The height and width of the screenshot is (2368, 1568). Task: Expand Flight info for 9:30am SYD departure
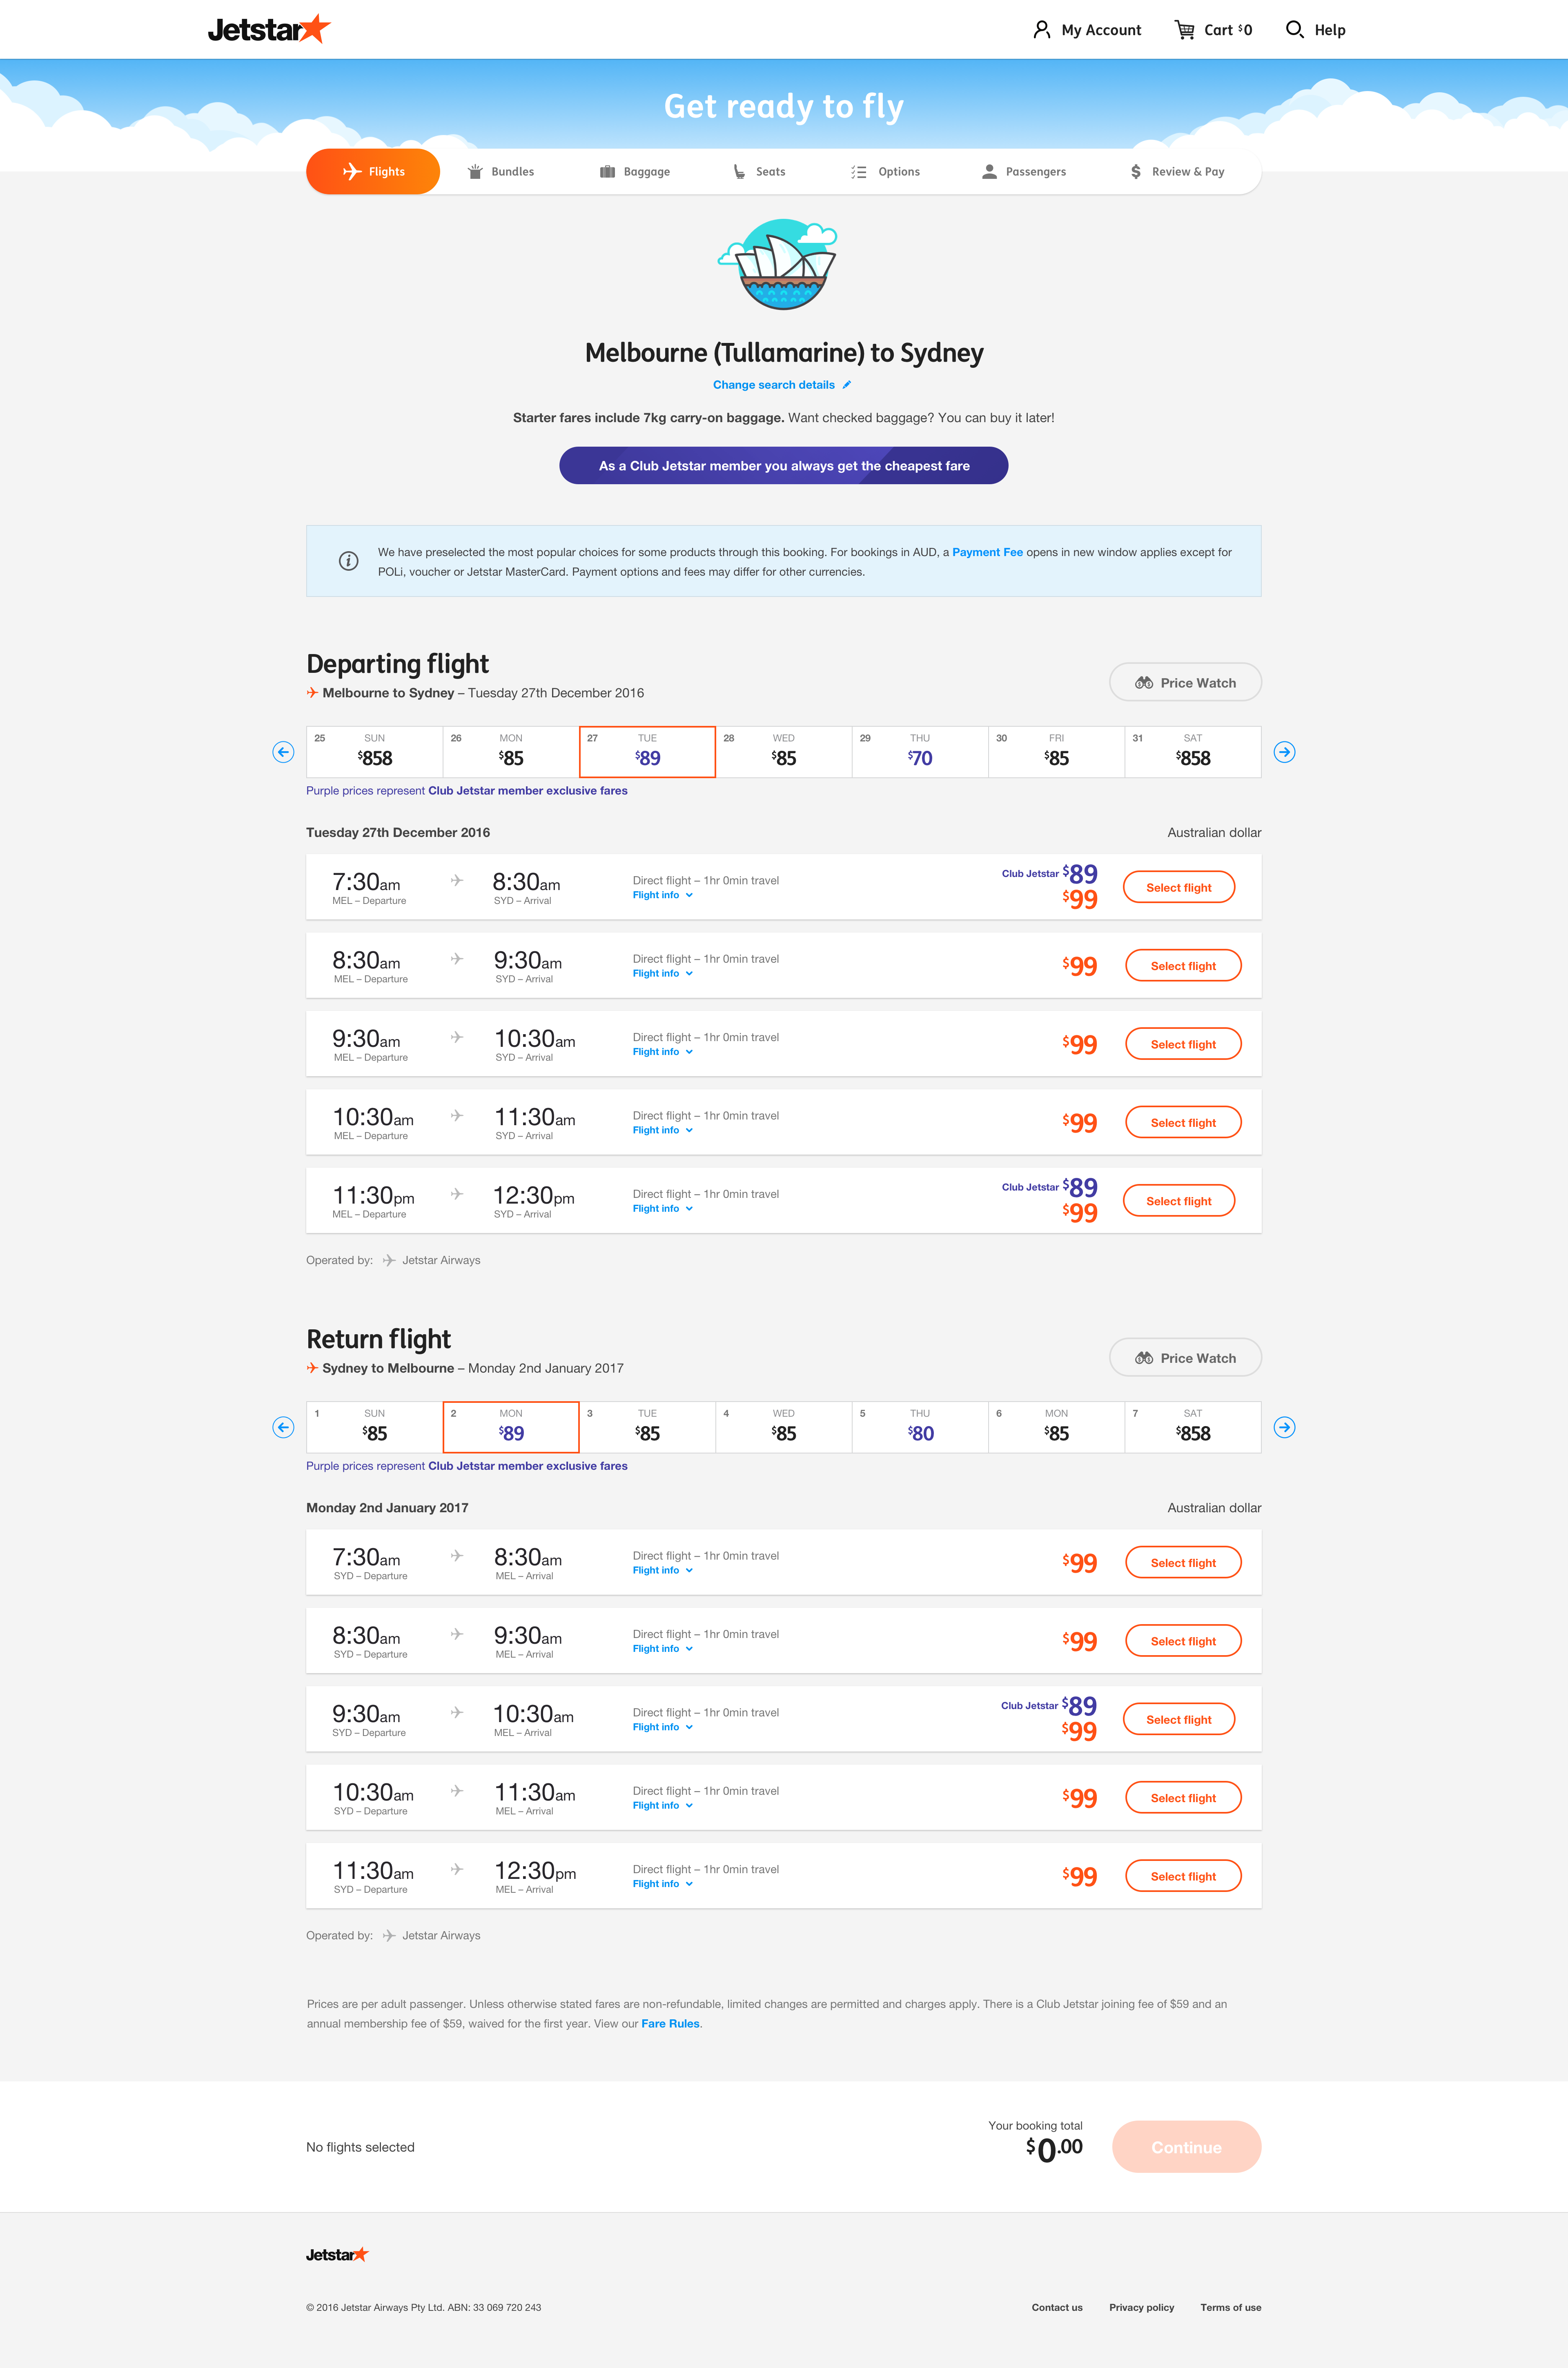663,1727
